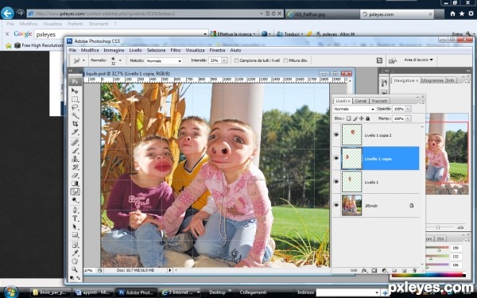Select the active Smudge tool in toolbox
Image resolution: width=477 pixels, height=298 pixels.
pos(75,192)
